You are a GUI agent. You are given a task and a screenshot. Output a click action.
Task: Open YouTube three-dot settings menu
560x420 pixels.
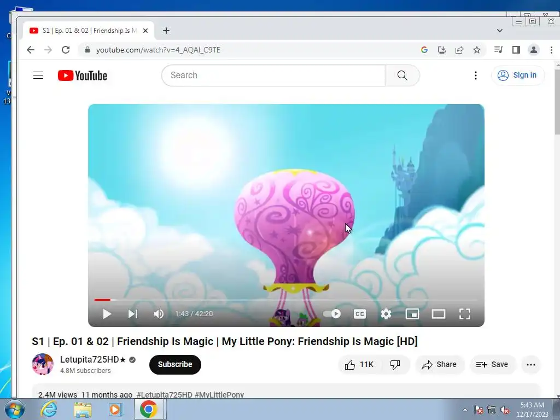pyautogui.click(x=475, y=75)
